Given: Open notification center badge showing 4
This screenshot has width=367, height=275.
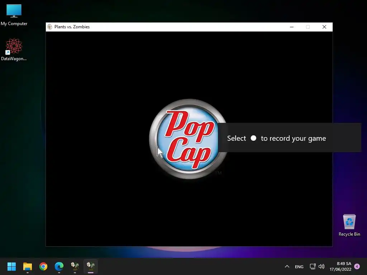Looking at the screenshot, I should [x=357, y=266].
